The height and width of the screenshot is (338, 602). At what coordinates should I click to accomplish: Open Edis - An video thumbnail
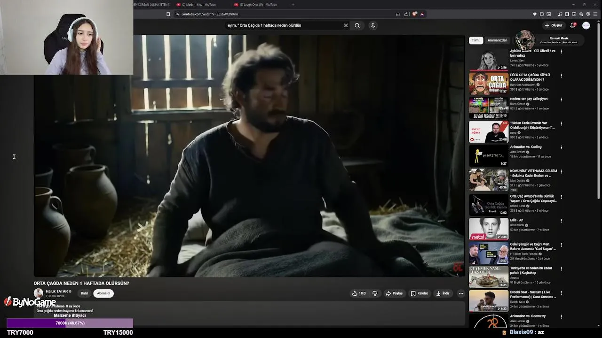click(x=488, y=229)
